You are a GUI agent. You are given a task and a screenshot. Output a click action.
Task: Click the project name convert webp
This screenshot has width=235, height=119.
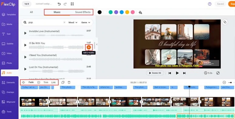pyautogui.click(x=43, y=4)
